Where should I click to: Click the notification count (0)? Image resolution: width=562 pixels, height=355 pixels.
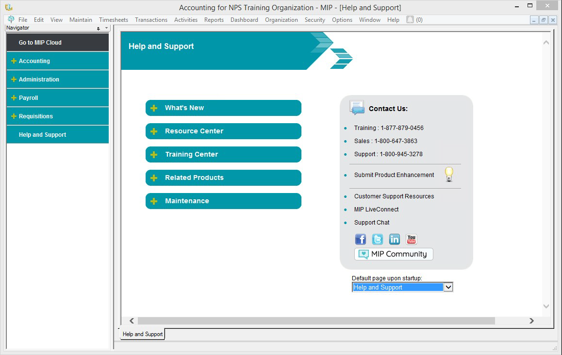pos(419,20)
